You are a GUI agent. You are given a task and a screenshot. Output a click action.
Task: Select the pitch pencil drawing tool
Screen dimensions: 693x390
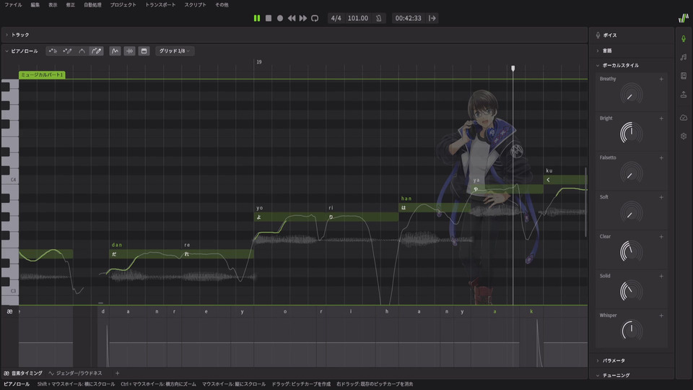(x=96, y=51)
